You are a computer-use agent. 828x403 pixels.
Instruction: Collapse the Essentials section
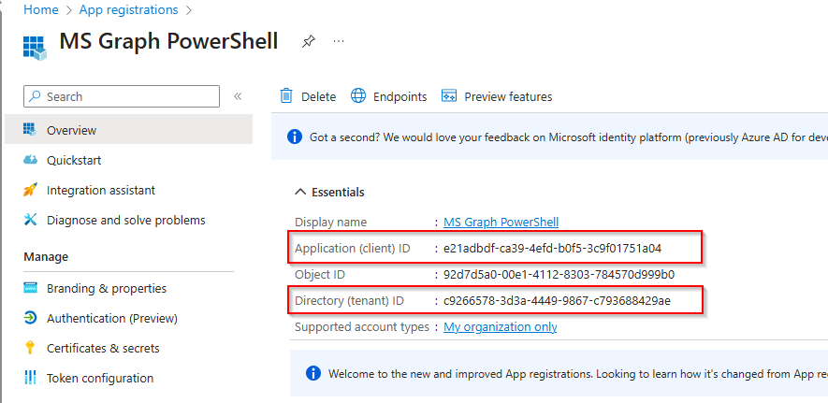point(300,192)
